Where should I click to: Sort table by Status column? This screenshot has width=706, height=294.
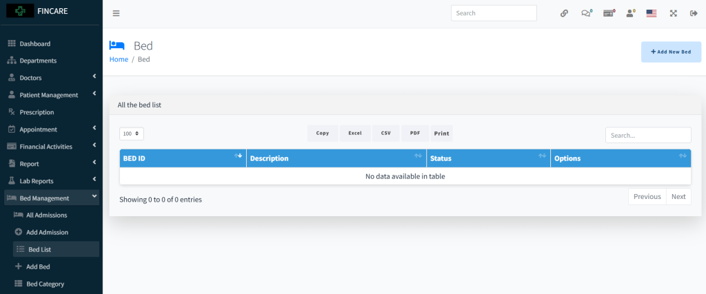pyautogui.click(x=487, y=158)
